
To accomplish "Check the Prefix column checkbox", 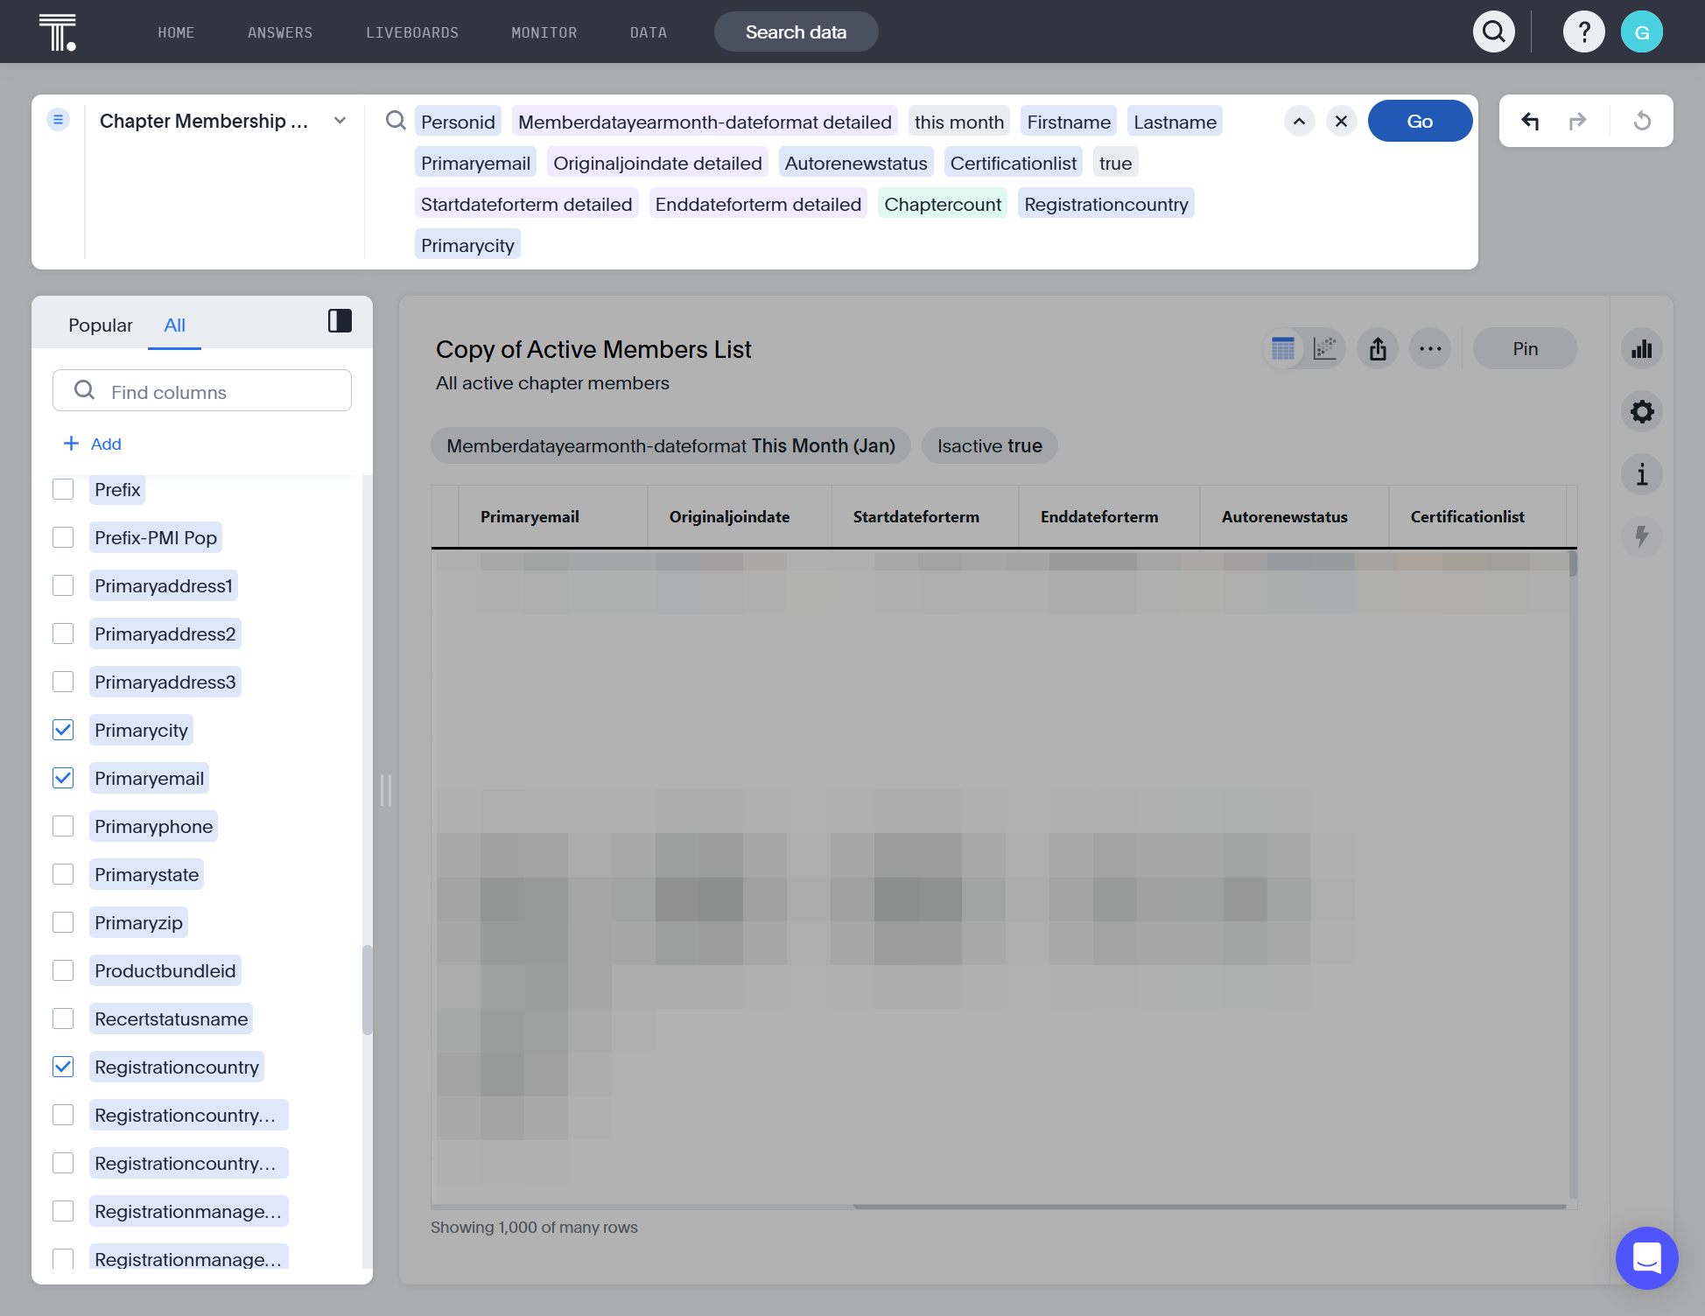I will click(x=63, y=489).
